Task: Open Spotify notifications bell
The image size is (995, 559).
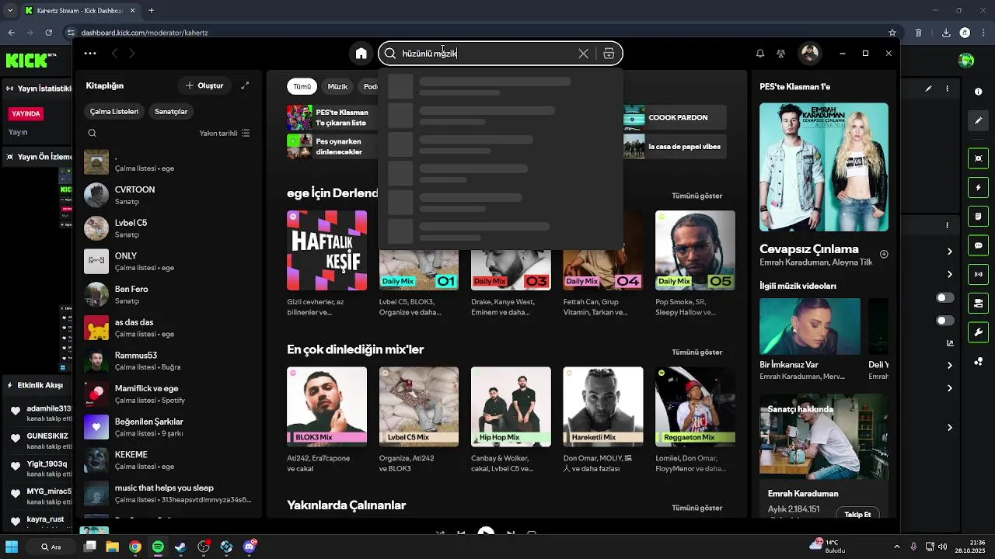Action: pos(760,54)
